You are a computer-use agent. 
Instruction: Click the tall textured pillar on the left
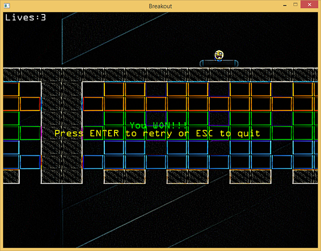click(x=62, y=128)
